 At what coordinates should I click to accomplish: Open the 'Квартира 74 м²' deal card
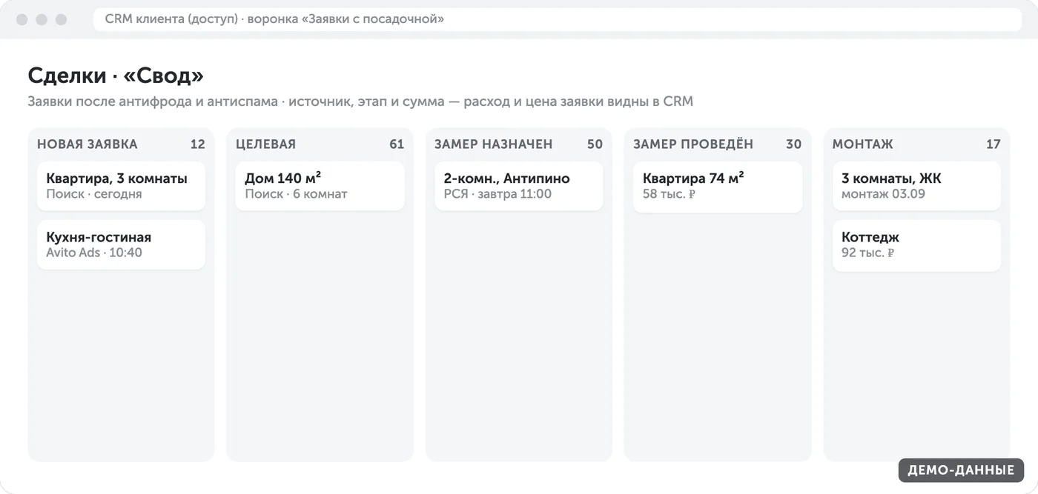pos(718,186)
